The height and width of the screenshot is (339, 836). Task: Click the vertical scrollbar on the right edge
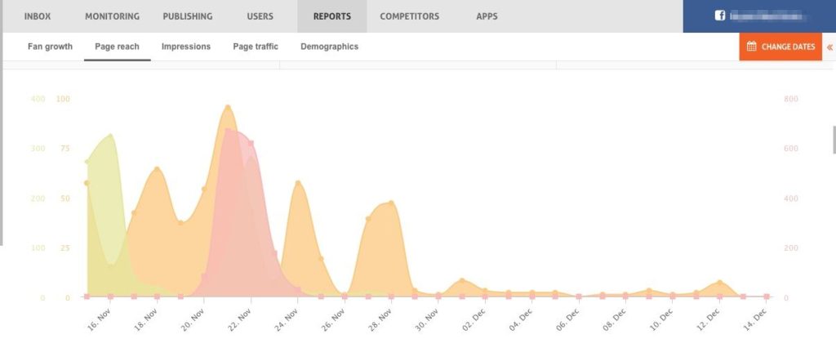pyautogui.click(x=833, y=139)
